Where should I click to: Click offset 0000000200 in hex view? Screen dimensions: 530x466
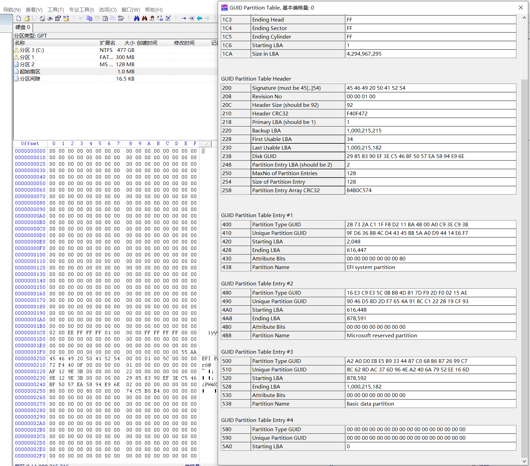click(30, 358)
